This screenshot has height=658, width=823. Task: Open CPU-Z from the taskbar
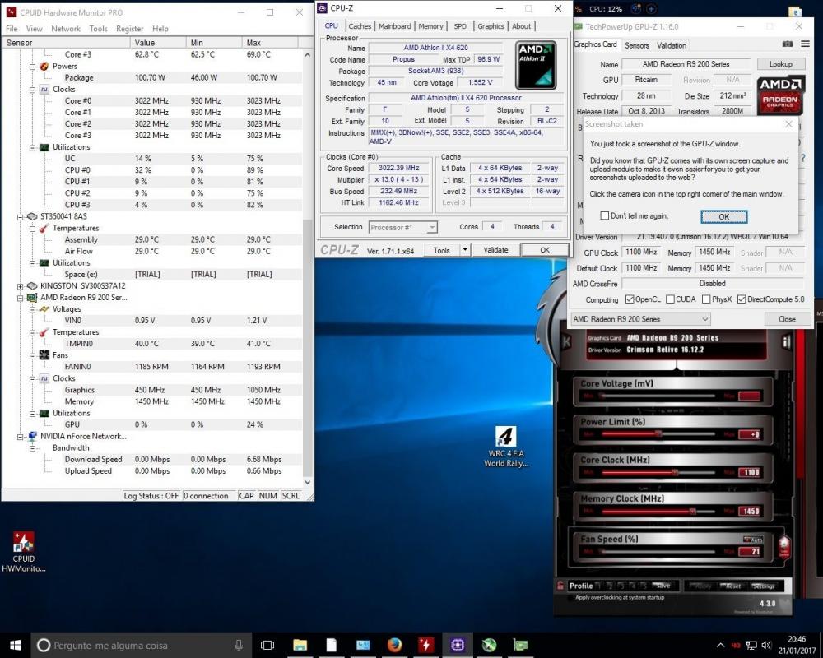pyautogui.click(x=457, y=645)
